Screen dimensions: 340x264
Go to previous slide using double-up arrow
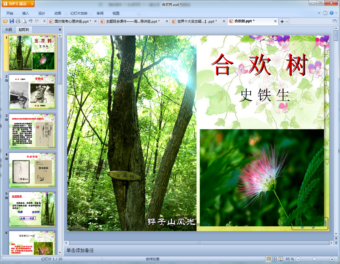(336, 238)
